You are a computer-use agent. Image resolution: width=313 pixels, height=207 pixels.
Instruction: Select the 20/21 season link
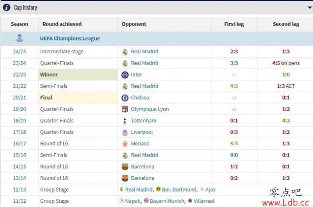click(x=20, y=97)
